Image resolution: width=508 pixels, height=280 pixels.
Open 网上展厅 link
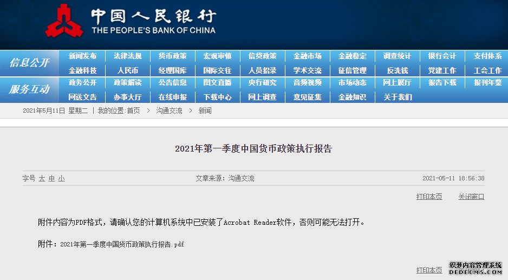coord(397,83)
